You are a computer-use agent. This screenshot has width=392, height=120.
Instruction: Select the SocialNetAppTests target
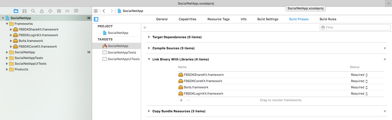122,52
